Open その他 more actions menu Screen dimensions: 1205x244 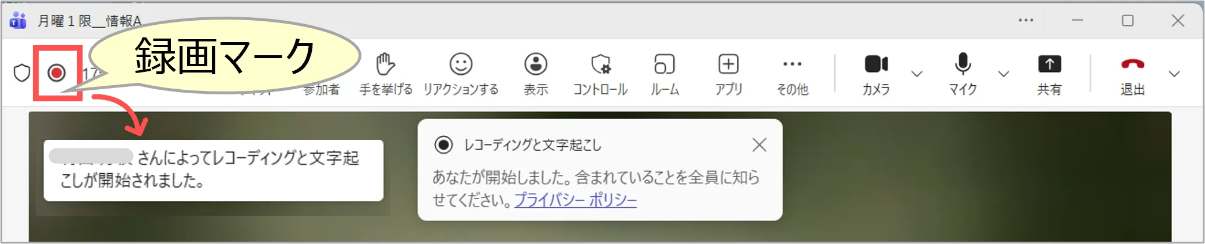pyautogui.click(x=792, y=74)
